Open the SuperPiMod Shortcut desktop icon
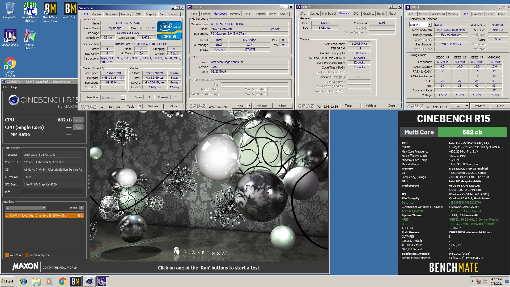The width and height of the screenshot is (510, 287). click(x=30, y=12)
